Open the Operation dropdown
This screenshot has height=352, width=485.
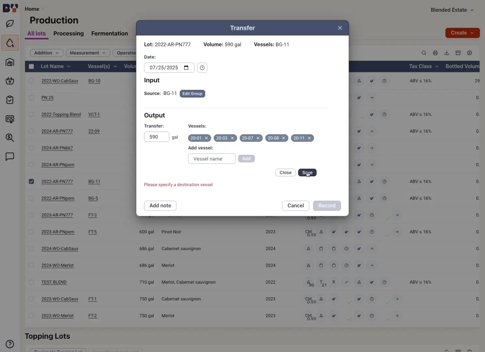click(x=125, y=53)
